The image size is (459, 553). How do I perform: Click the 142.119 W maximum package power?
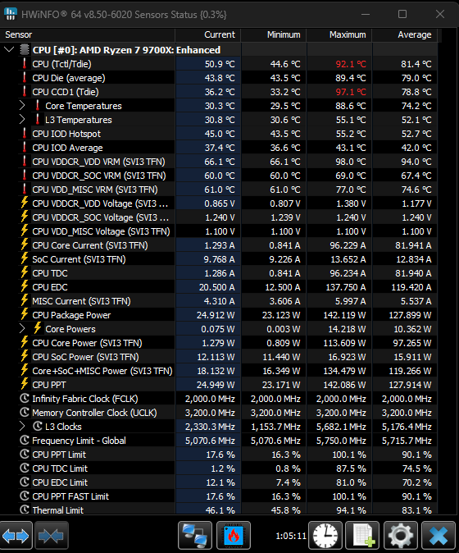(x=344, y=315)
